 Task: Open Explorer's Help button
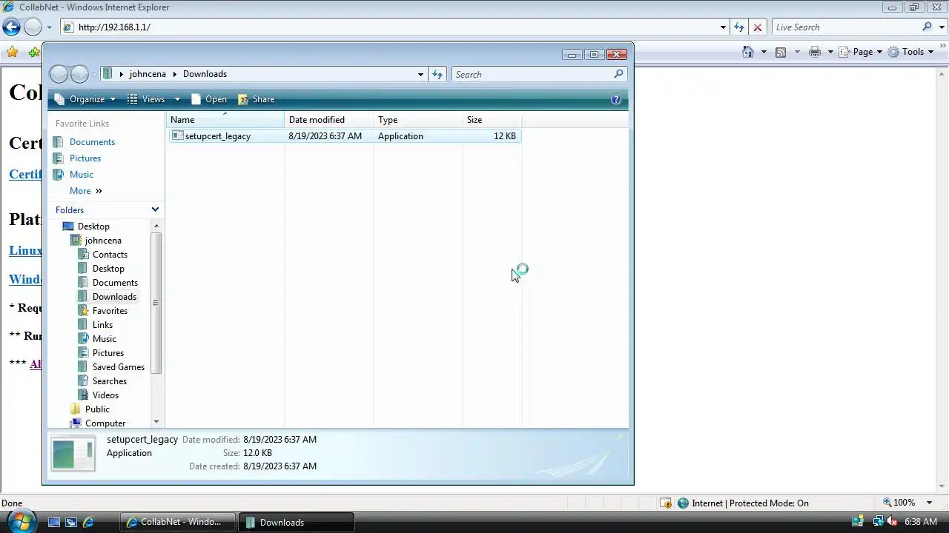tap(615, 99)
